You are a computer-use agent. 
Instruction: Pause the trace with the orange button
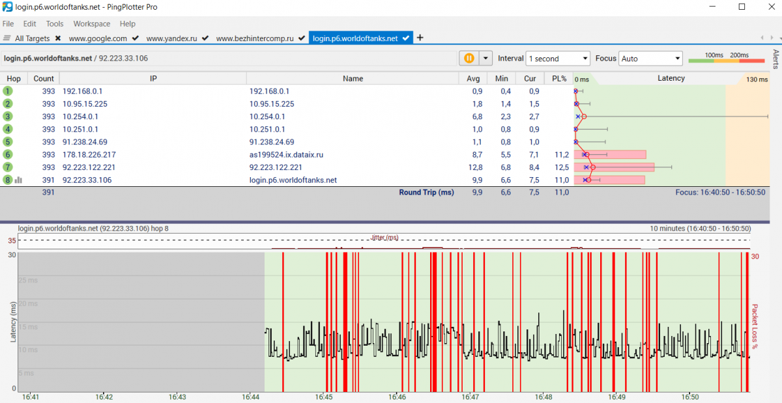click(x=469, y=58)
